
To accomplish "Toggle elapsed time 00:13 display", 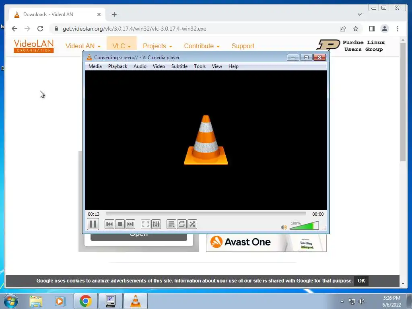I will (x=93, y=214).
